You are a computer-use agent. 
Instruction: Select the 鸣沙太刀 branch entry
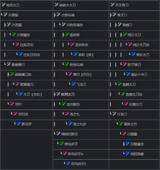tap(134, 35)
